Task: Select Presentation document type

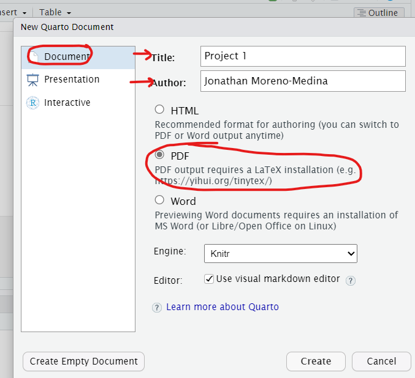Action: (x=71, y=80)
